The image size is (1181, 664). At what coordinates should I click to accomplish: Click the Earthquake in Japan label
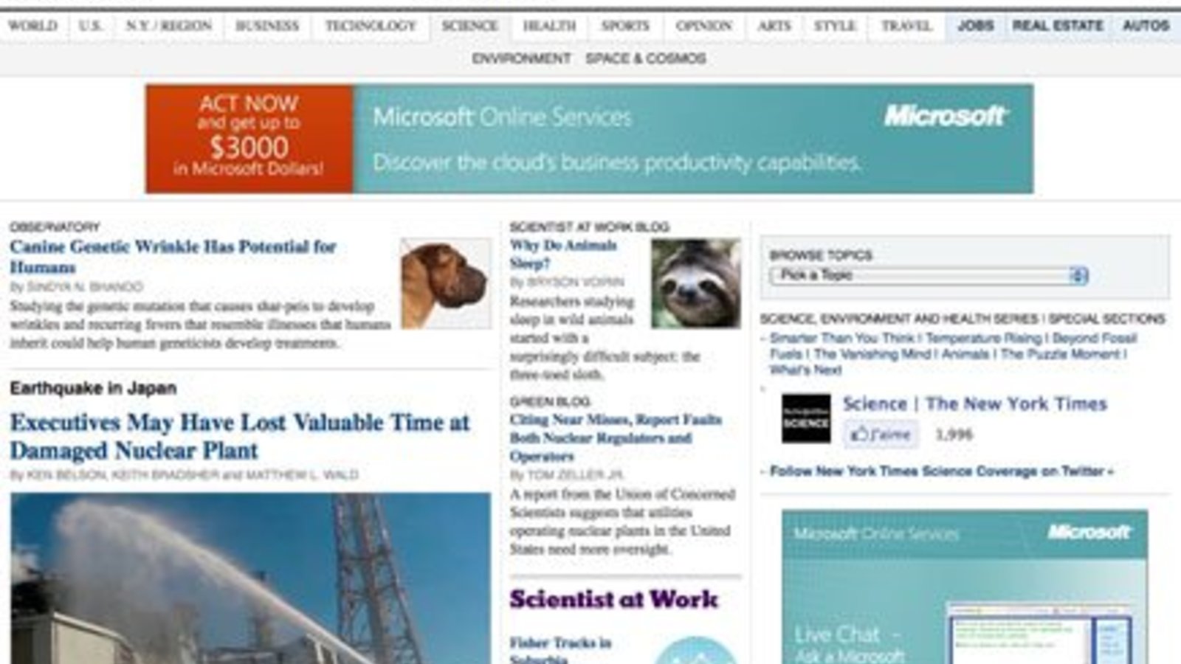tap(93, 388)
